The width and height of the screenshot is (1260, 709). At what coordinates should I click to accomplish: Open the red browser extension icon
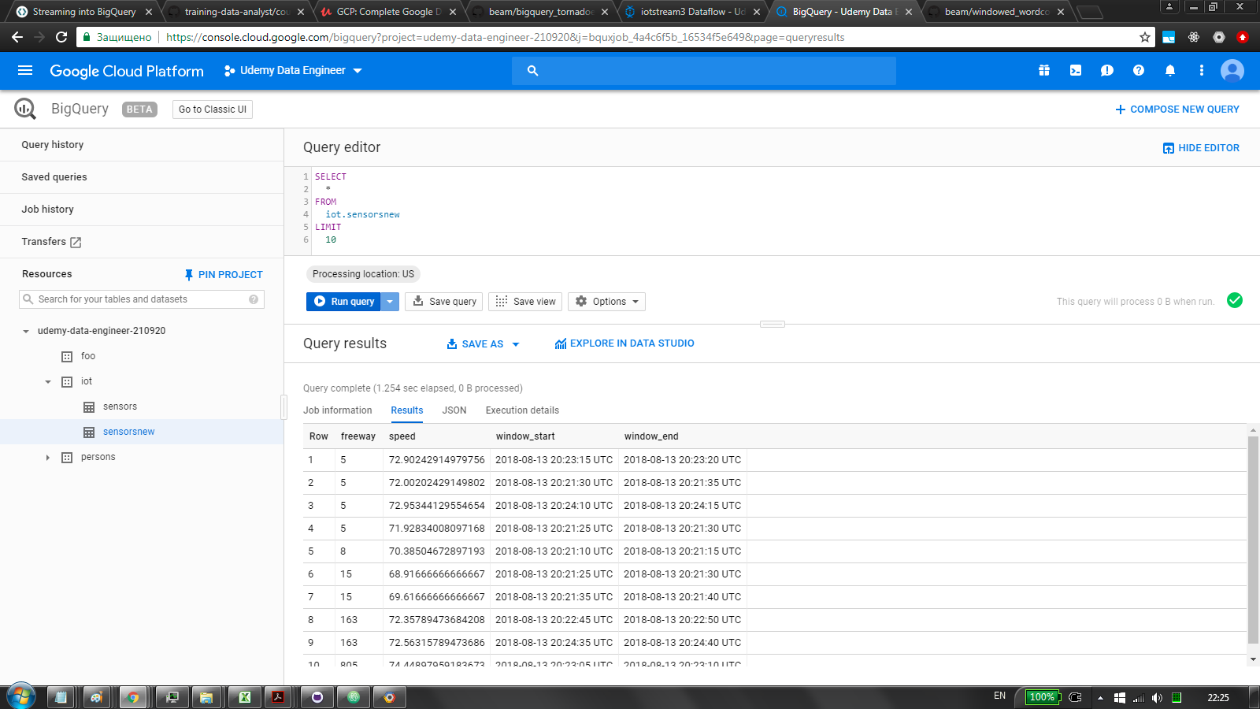[x=1243, y=37]
